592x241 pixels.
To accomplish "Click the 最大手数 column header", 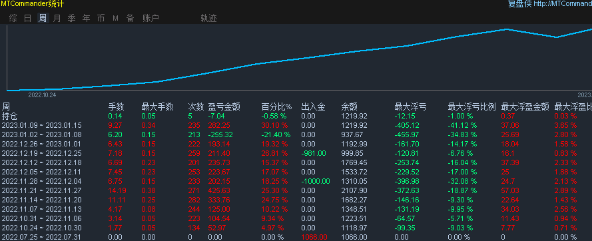I will (157, 107).
